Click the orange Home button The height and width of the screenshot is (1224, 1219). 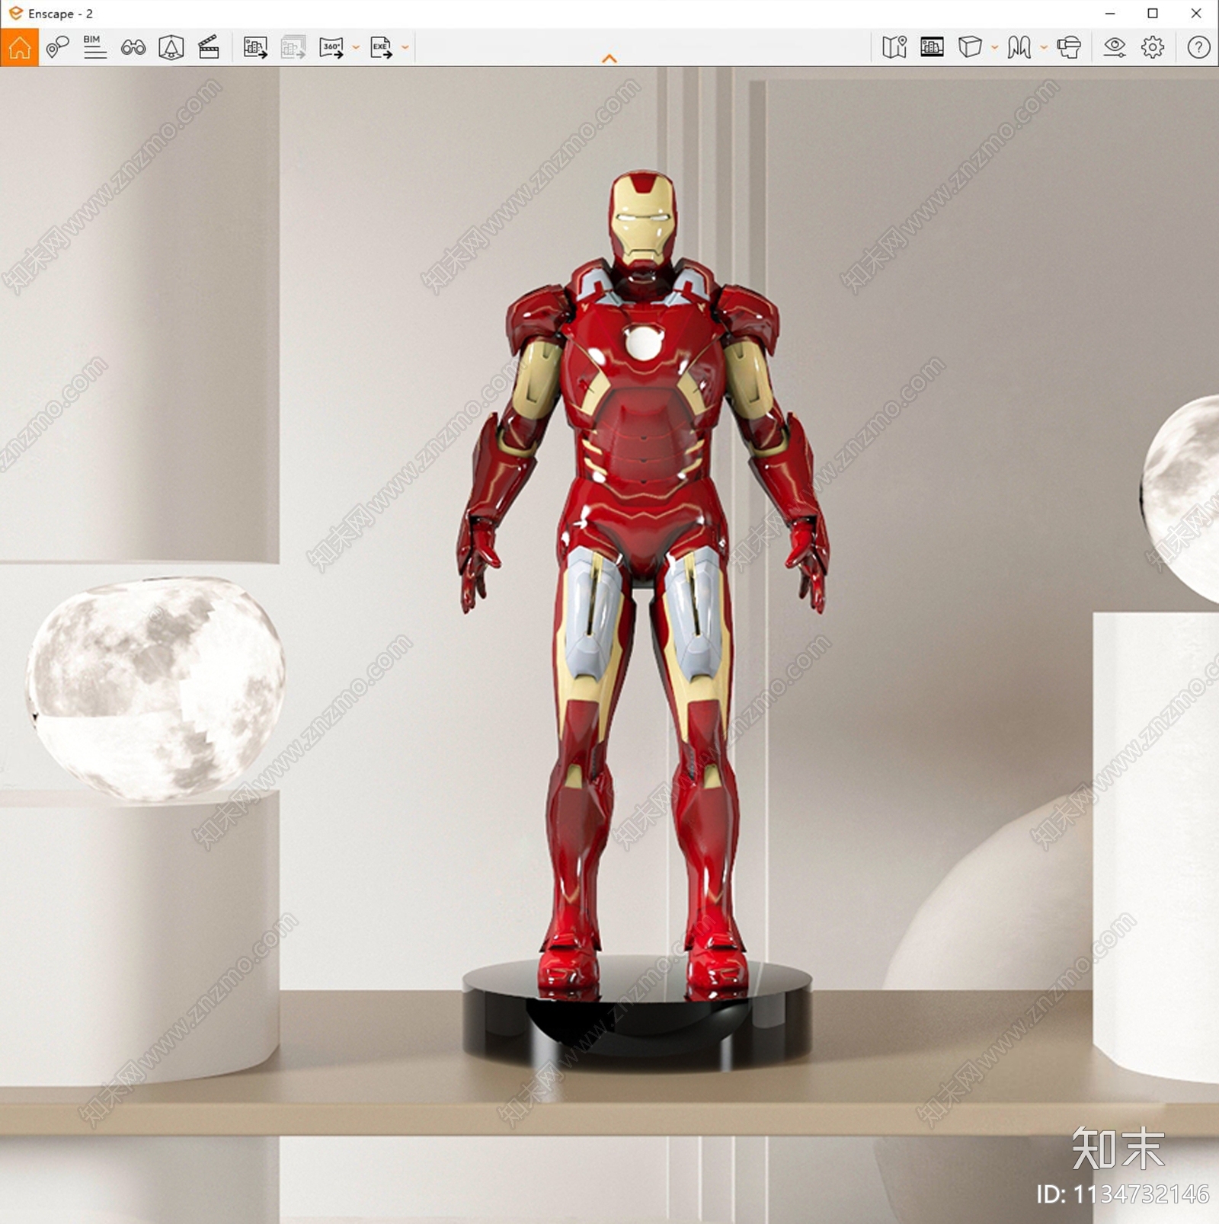pos(20,47)
